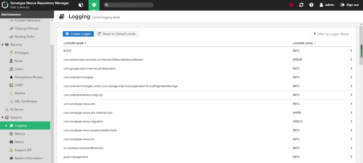
Task: Expand chevron for ROOT logger
Action: pyautogui.click(x=351, y=51)
